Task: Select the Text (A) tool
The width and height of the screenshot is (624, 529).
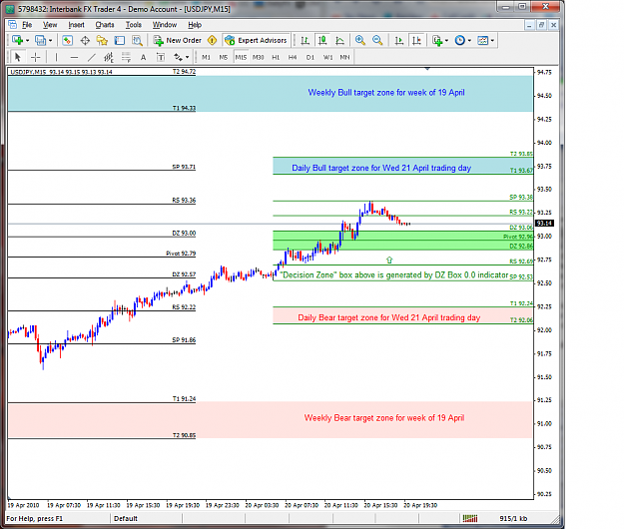Action: [x=143, y=57]
